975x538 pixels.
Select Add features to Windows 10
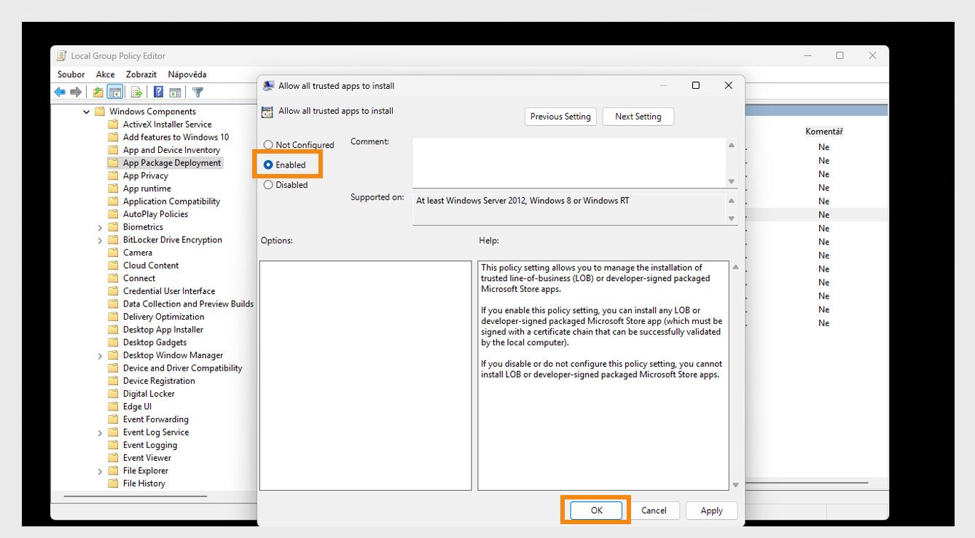coord(176,137)
